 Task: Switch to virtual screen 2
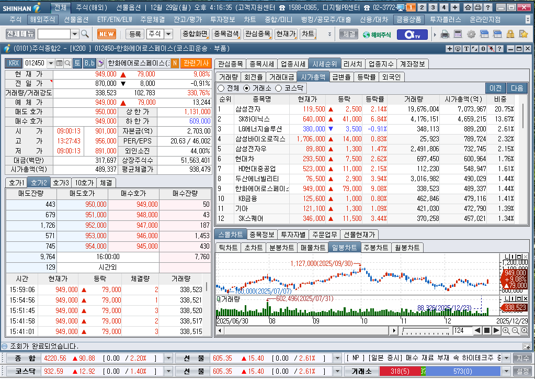click(x=422, y=7)
